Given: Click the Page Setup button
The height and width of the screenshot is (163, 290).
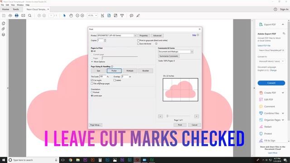Looking at the screenshot, I should point(96,125).
